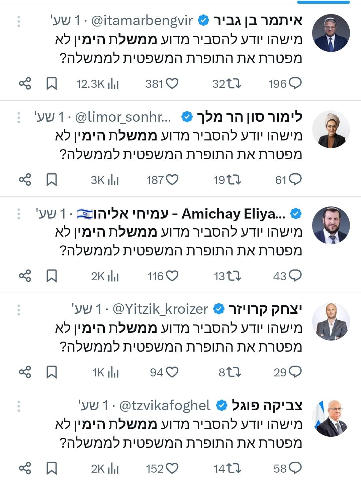Screen dimensions: 361x480
Task: Reply to tweet with 58 comments
Action: coord(295,468)
